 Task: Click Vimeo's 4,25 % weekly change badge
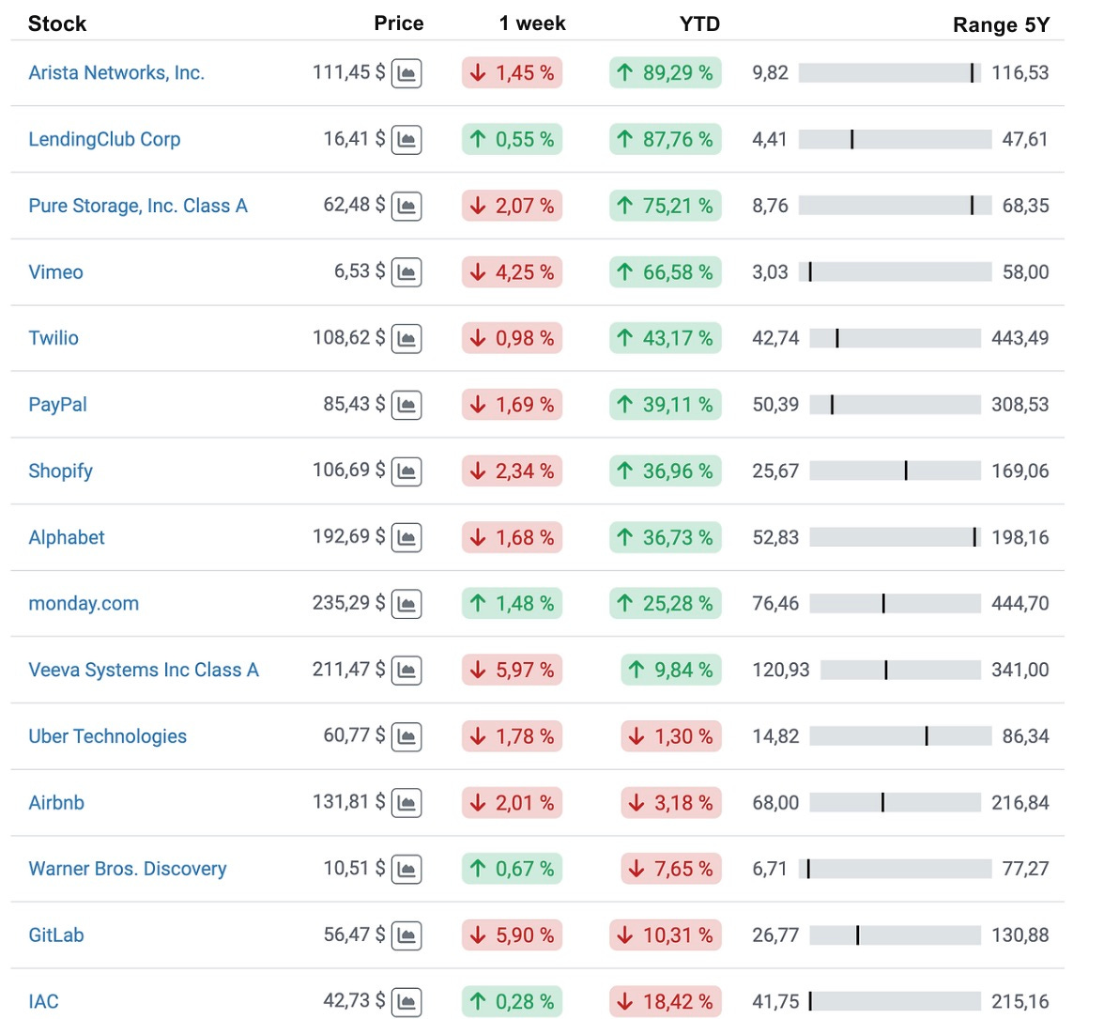point(512,271)
